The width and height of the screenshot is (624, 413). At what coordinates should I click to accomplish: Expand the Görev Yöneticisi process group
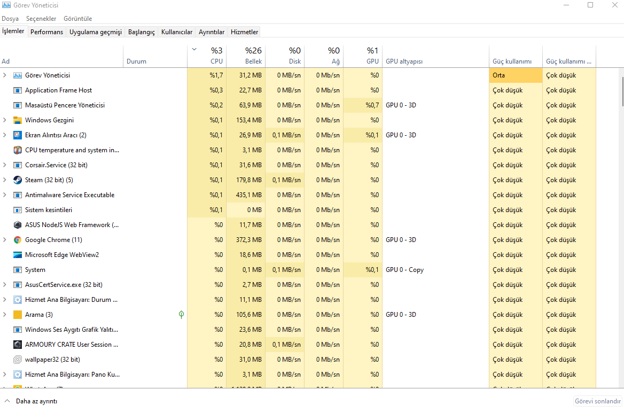point(5,75)
